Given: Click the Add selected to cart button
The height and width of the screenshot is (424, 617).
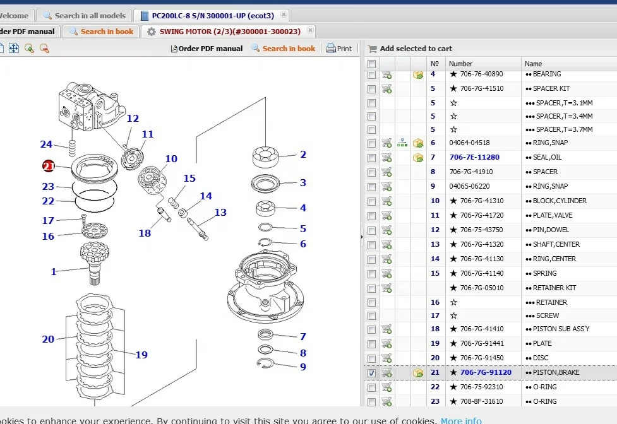Looking at the screenshot, I should coord(410,49).
